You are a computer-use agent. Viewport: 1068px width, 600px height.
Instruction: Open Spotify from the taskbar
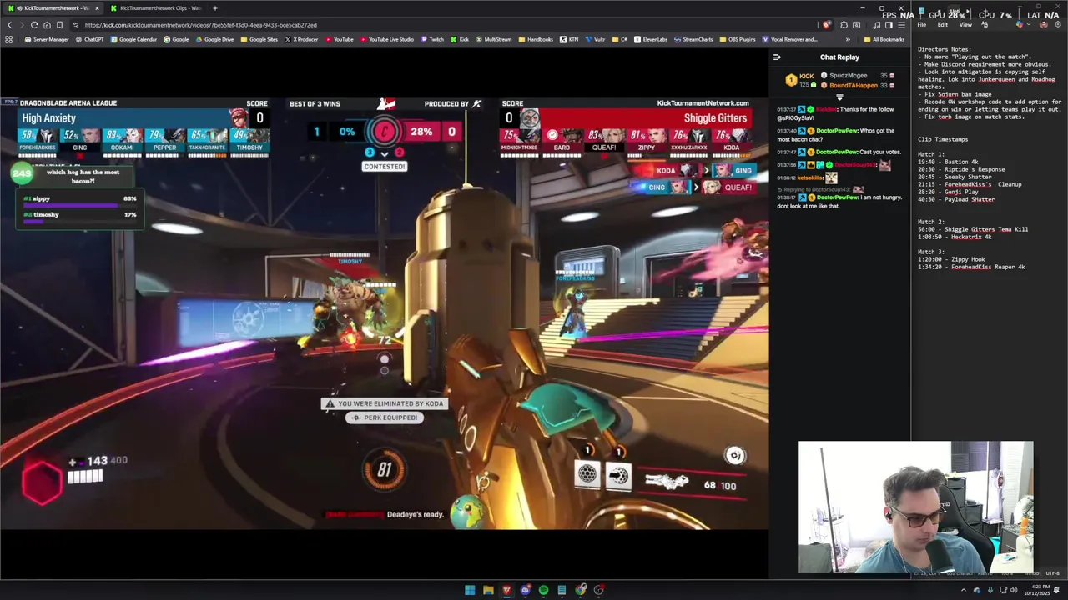tap(543, 590)
